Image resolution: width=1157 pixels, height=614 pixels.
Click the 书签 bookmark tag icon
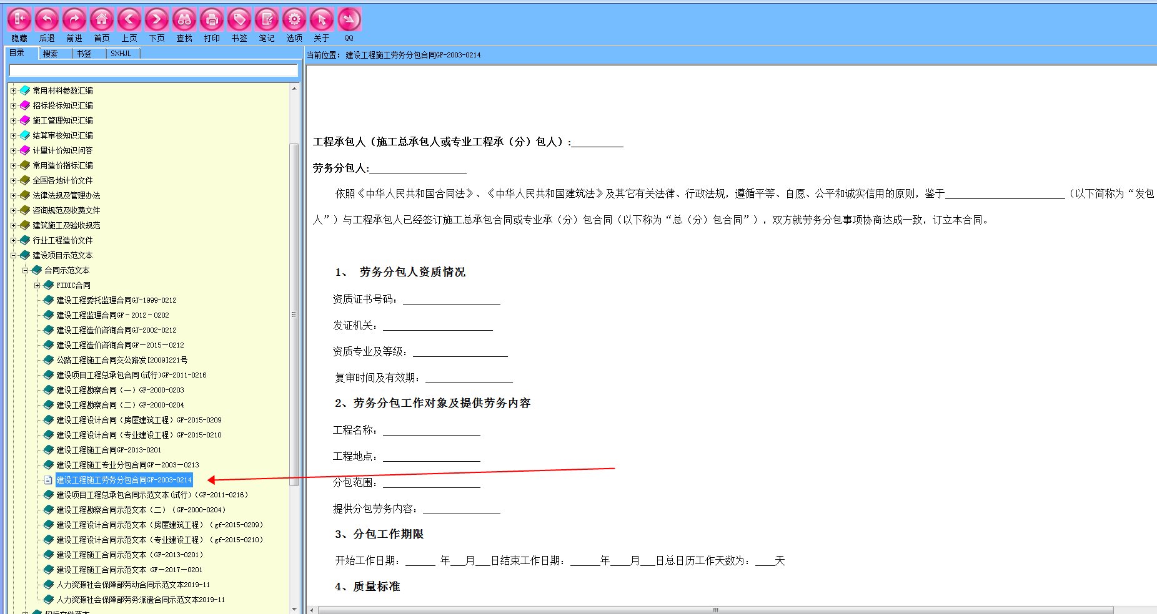tap(239, 19)
